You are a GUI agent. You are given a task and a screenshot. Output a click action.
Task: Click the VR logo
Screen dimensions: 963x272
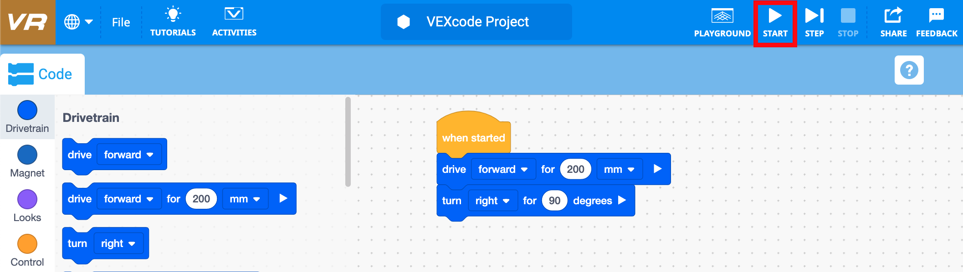(x=27, y=20)
